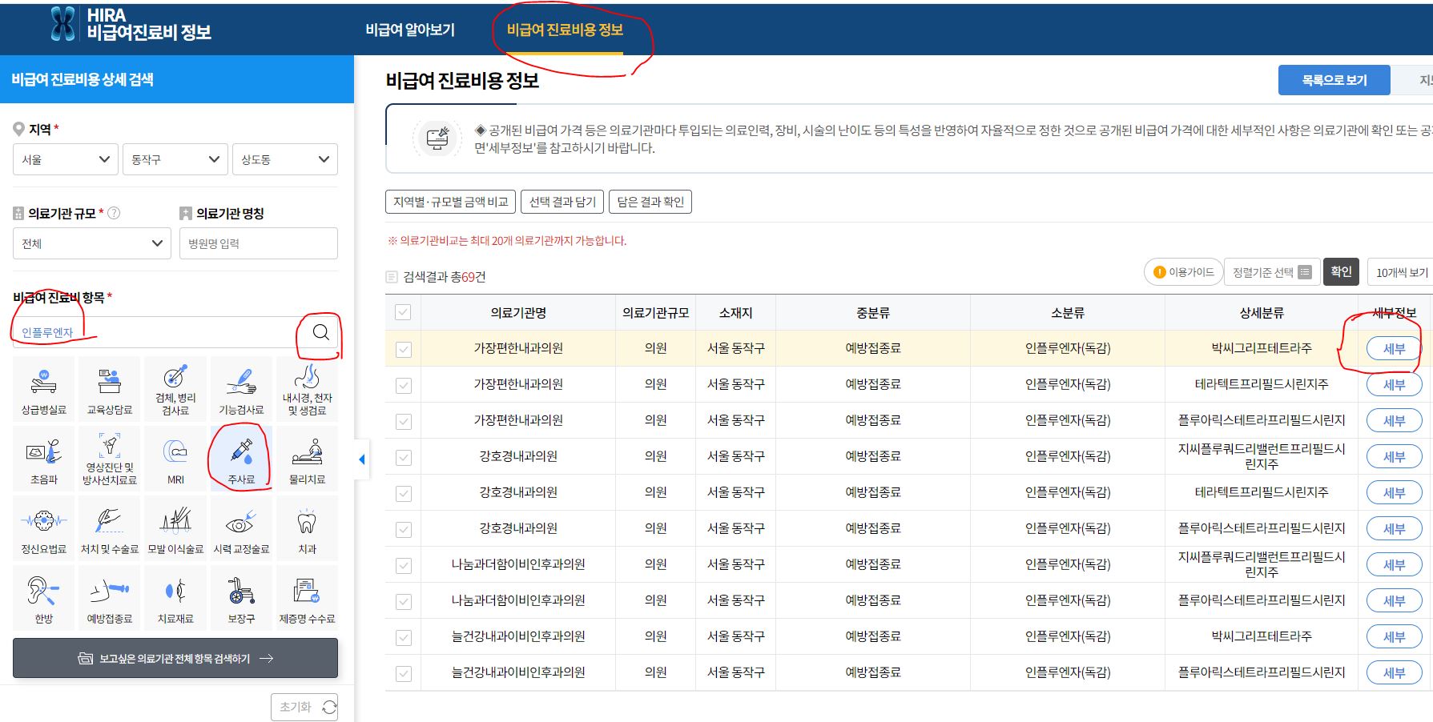The image size is (1433, 722).
Task: Select the 상급병실료 category icon
Action: [x=44, y=389]
